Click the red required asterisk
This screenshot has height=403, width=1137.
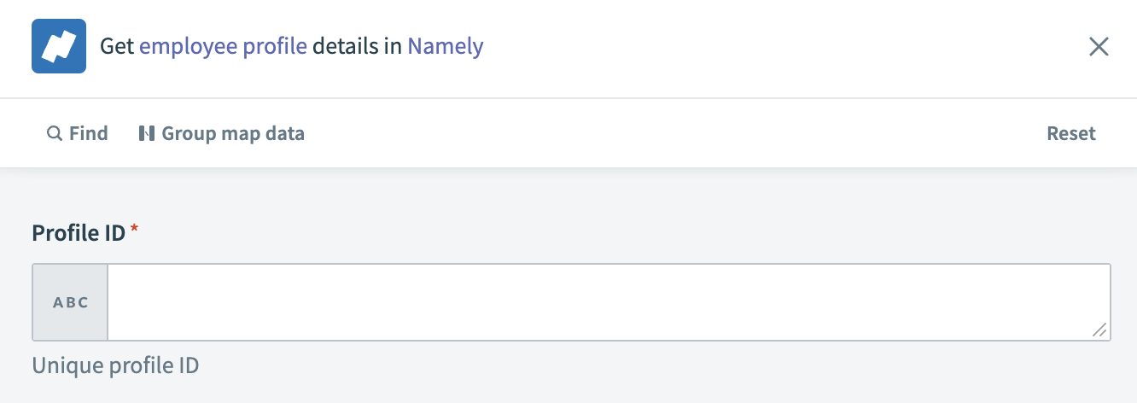pyautogui.click(x=134, y=231)
